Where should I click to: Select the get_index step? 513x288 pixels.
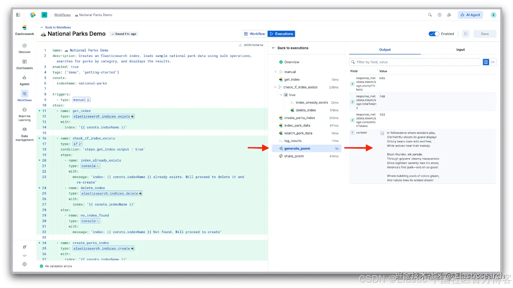click(307, 80)
